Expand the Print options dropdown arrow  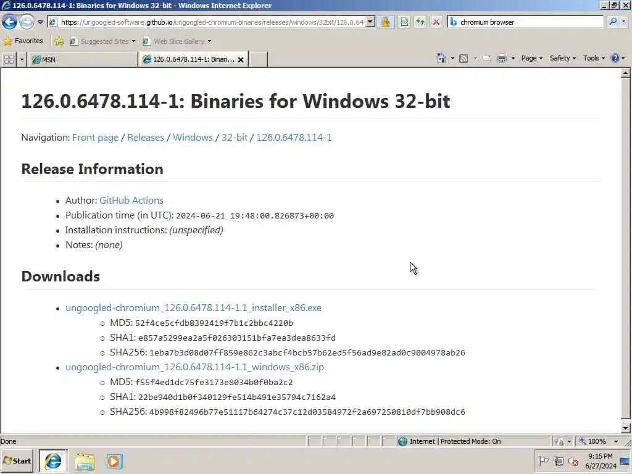click(513, 59)
